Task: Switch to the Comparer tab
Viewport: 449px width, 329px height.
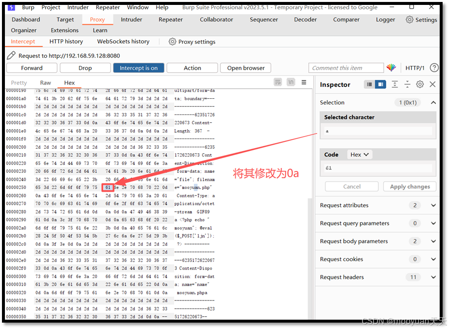Action: point(346,20)
